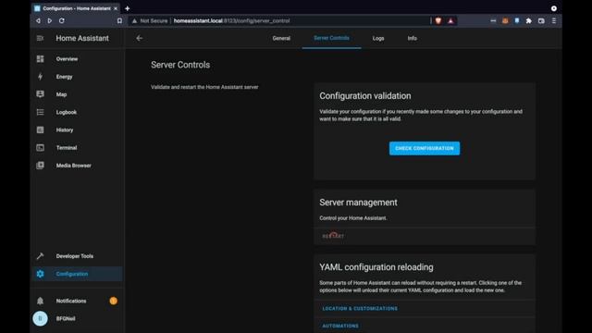Bookmark this page using bookmark icon
Image resolution: width=592 pixels, height=333 pixels.
click(119, 20)
